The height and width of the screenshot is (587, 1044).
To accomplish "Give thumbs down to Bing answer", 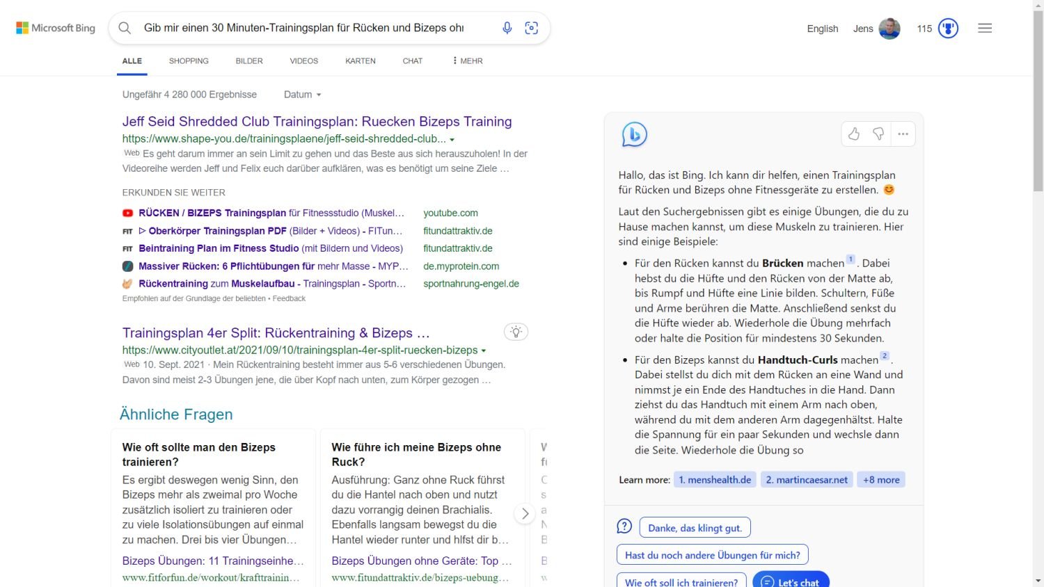I will pos(878,134).
